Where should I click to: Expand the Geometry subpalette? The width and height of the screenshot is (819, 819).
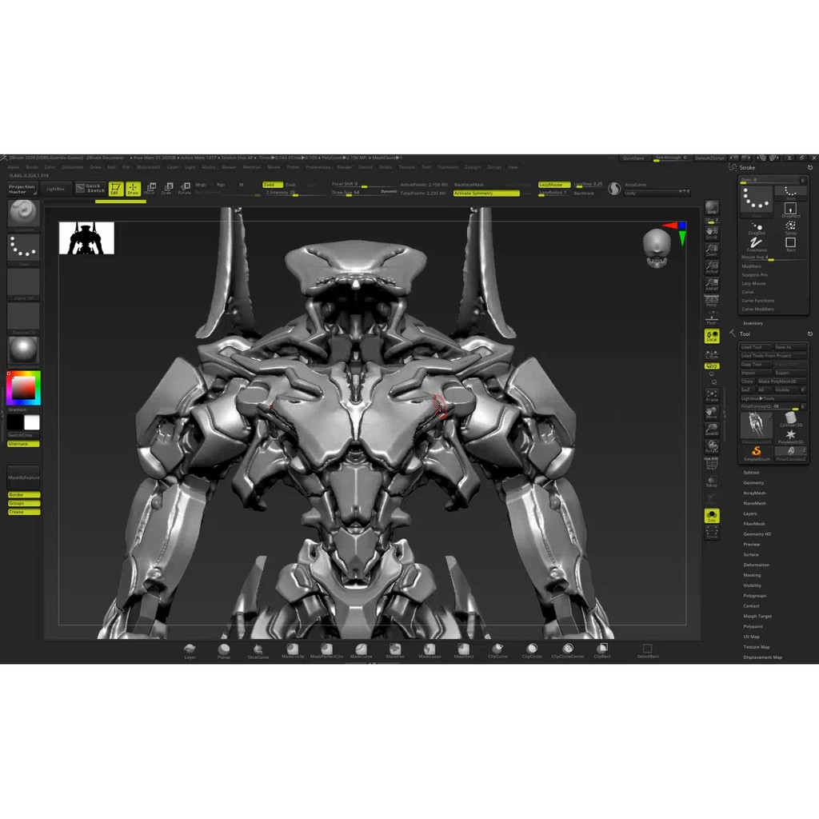point(753,483)
